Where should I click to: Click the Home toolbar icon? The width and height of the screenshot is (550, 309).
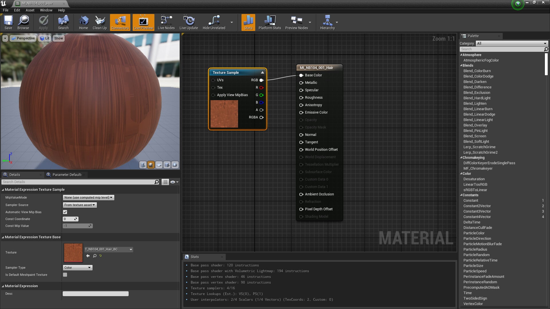[83, 22]
